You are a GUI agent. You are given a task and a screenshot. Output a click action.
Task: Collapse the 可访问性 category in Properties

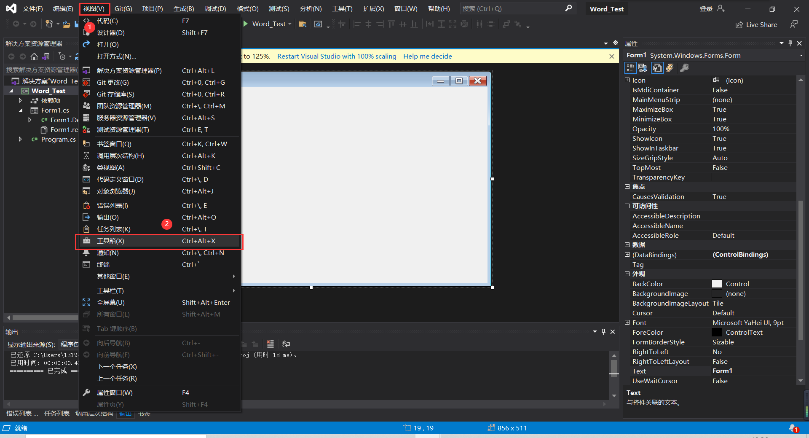(x=627, y=206)
